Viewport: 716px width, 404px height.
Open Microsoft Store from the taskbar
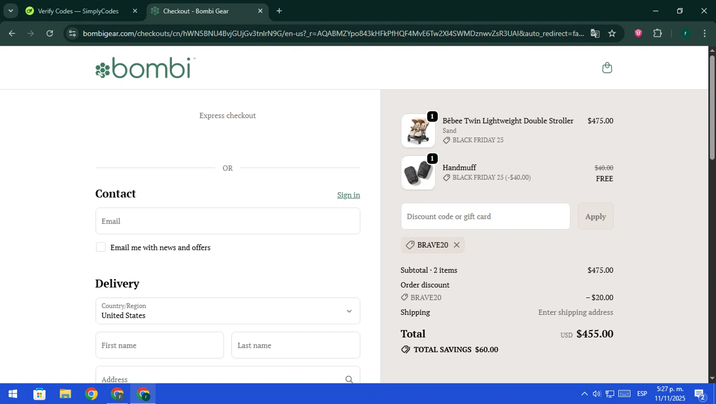(39, 394)
